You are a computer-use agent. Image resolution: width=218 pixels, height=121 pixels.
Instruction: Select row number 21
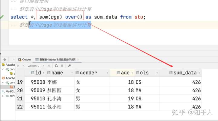click(20, 99)
